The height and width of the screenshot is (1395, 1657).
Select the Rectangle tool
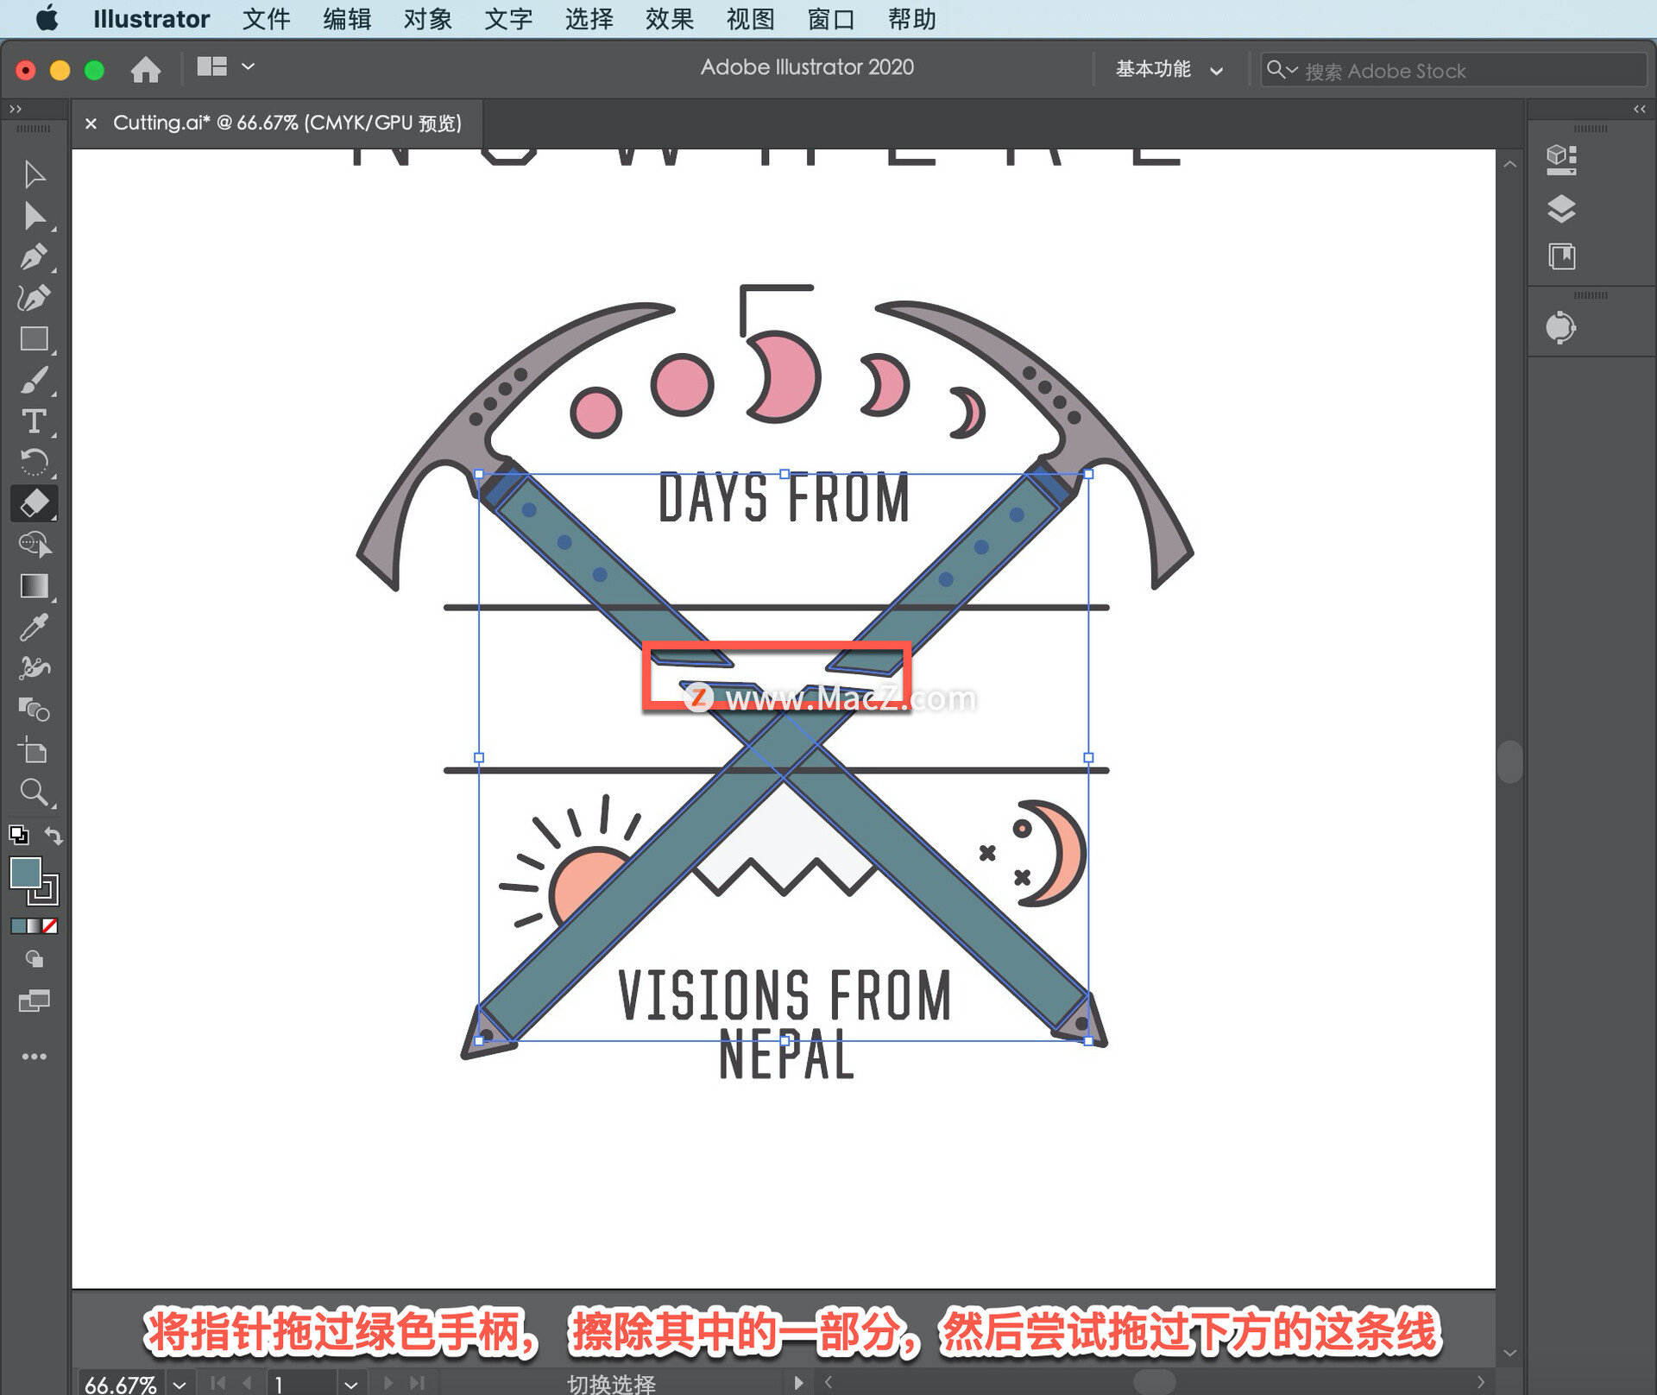pos(34,338)
